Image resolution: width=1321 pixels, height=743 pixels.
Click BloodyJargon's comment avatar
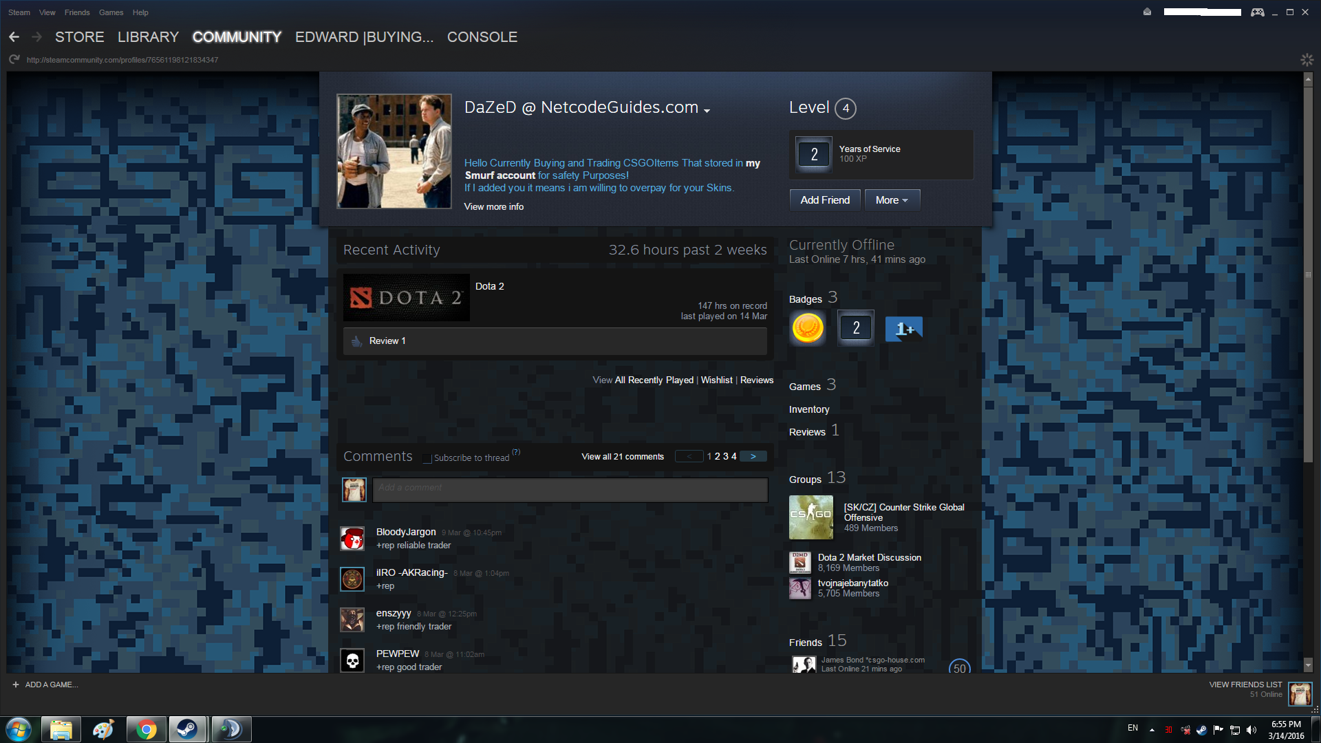pos(352,539)
